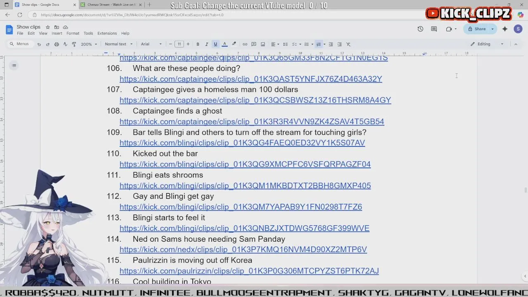528x297 pixels.
Task: Open the zoom 200% dropdown
Action: pyautogui.click(x=89, y=44)
